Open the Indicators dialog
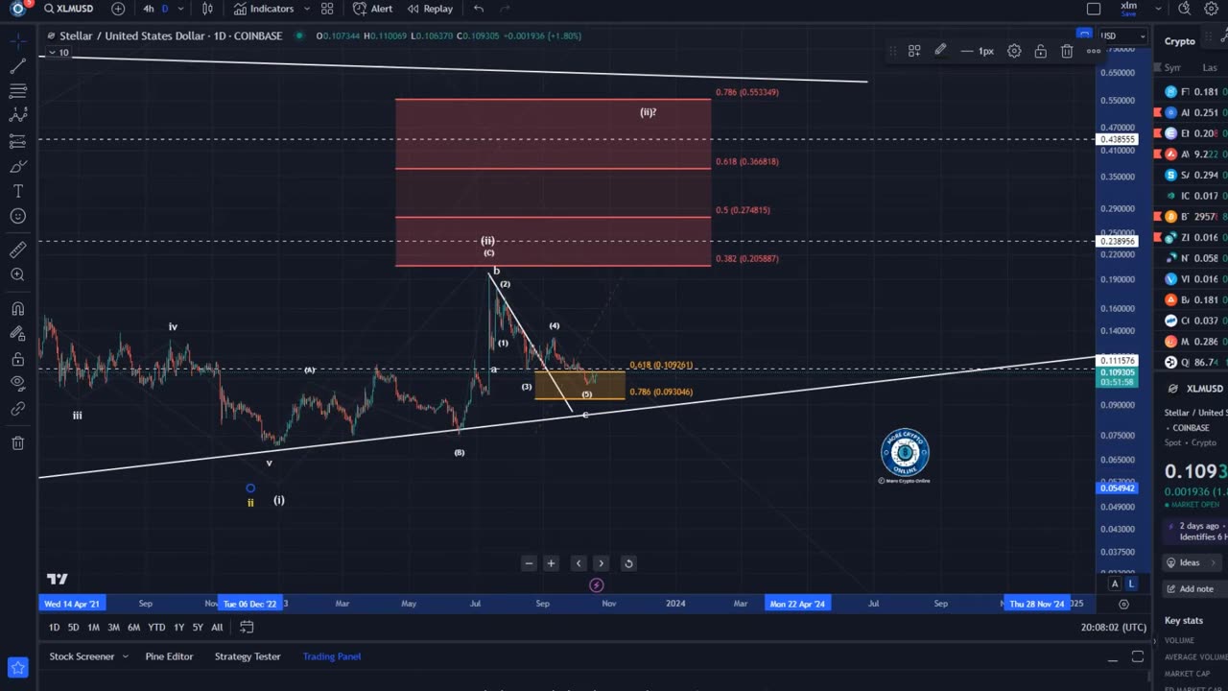 [264, 9]
